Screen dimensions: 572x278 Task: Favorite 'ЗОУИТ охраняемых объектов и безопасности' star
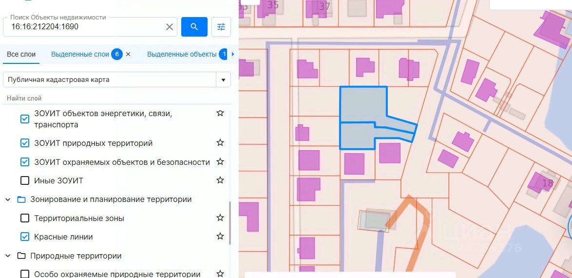[x=220, y=161]
